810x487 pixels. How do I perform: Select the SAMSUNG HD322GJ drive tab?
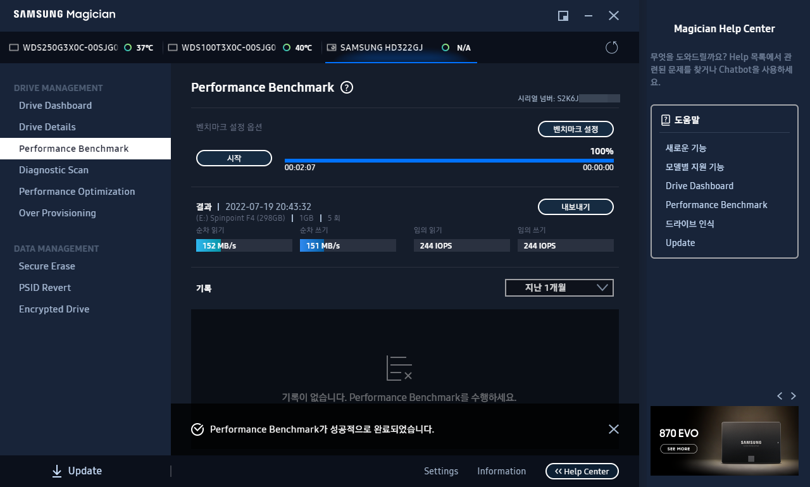pos(401,47)
